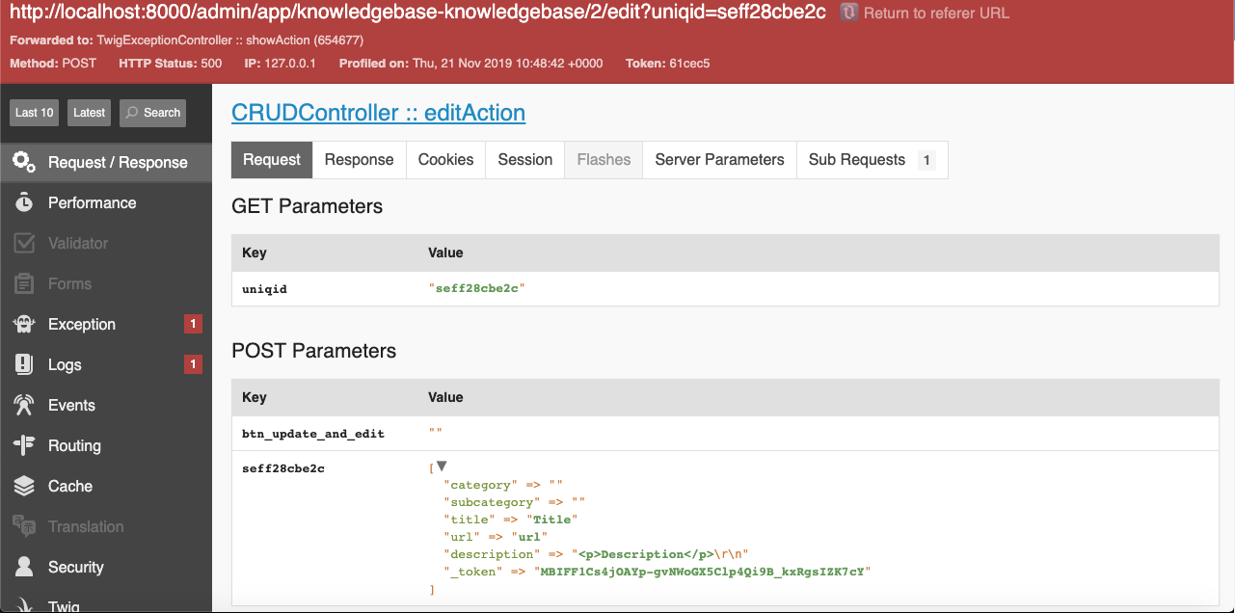Click the Request / Response gears icon

coord(24,162)
